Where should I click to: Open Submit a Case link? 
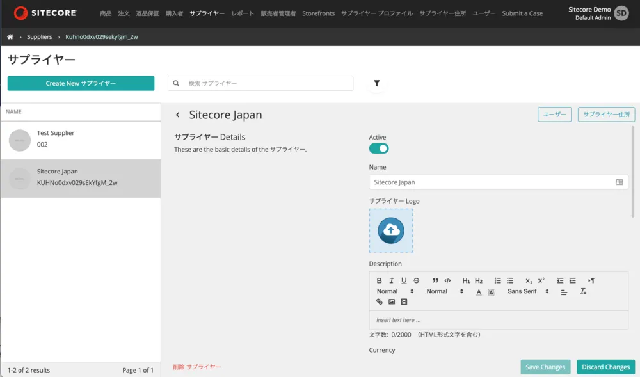coord(522,13)
